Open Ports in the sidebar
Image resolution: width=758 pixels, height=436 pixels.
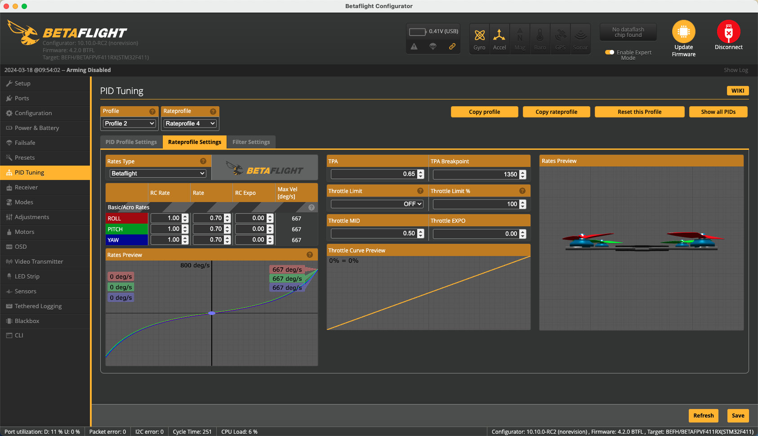click(x=45, y=99)
